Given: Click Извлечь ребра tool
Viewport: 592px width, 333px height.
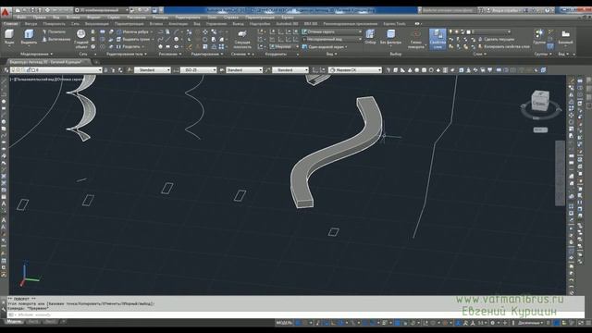Looking at the screenshot, I should pos(133,32).
